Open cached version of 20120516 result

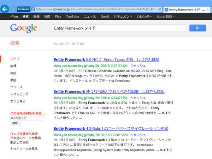138,66
